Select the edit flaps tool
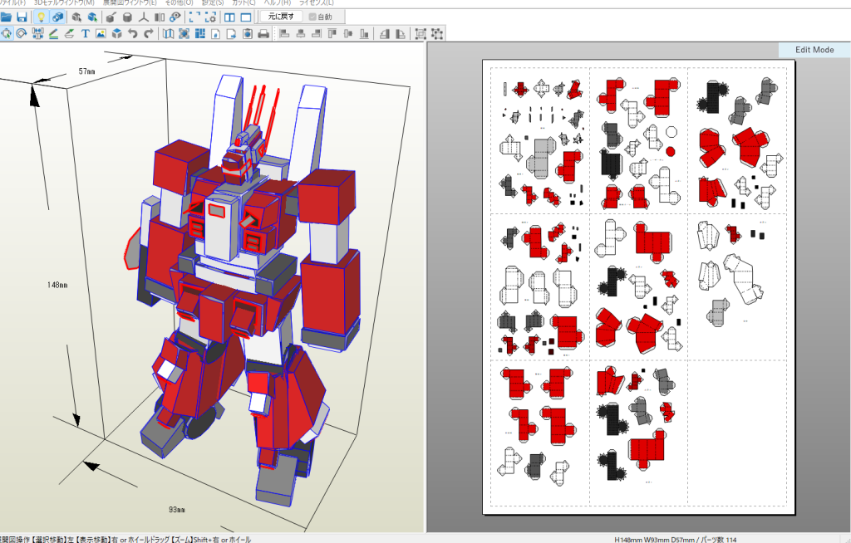 (x=69, y=34)
